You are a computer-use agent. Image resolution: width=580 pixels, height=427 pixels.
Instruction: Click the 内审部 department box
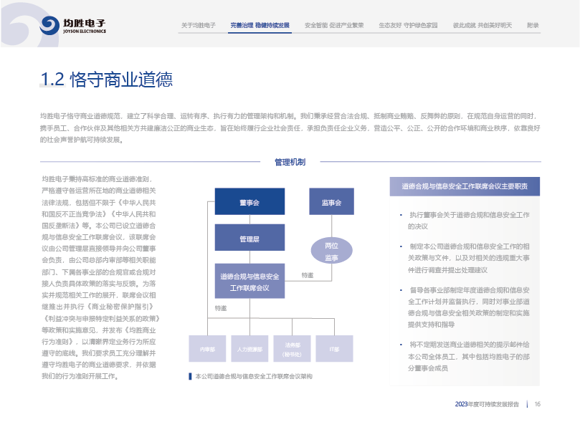point(207,349)
